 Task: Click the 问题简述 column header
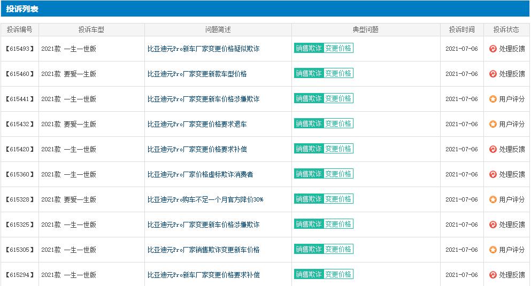(218, 30)
